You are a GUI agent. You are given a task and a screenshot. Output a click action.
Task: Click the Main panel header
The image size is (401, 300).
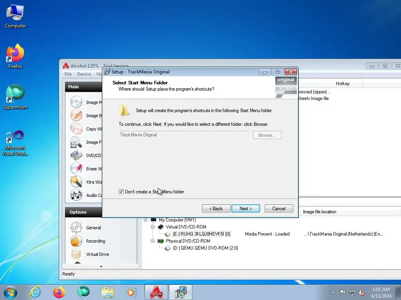pos(84,87)
